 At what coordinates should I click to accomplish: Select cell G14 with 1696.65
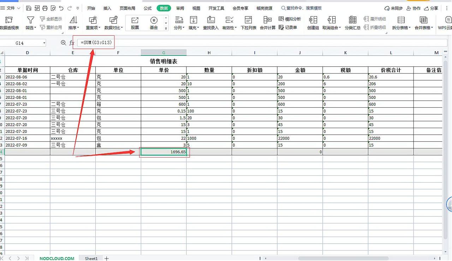(163, 152)
